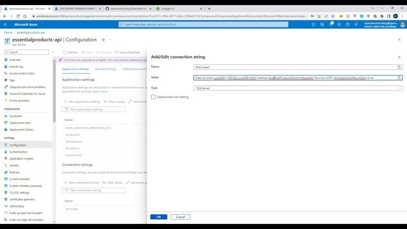Copy the Name field value

399,67
